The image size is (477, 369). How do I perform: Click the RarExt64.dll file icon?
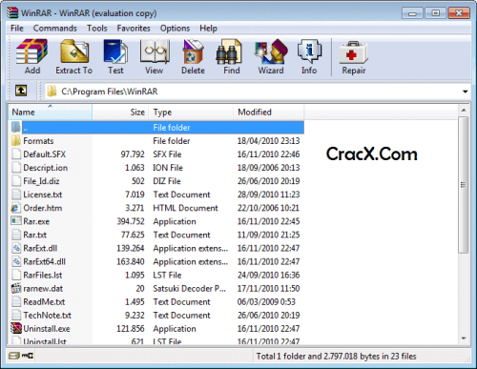click(16, 261)
